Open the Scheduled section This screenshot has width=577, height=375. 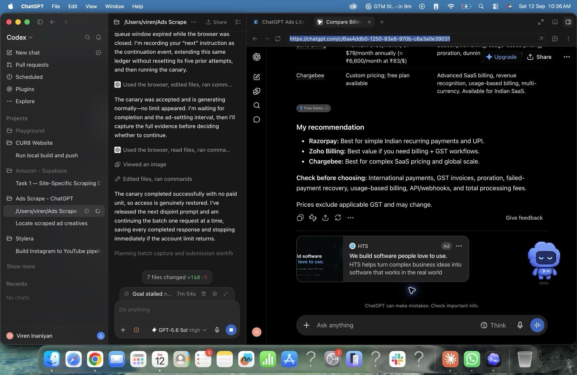[54, 77]
